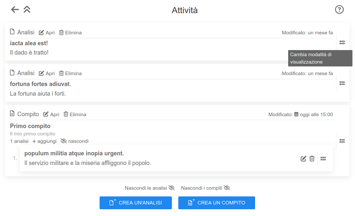
Task: Click the 'Crea un compito' button
Action: tap(217, 203)
